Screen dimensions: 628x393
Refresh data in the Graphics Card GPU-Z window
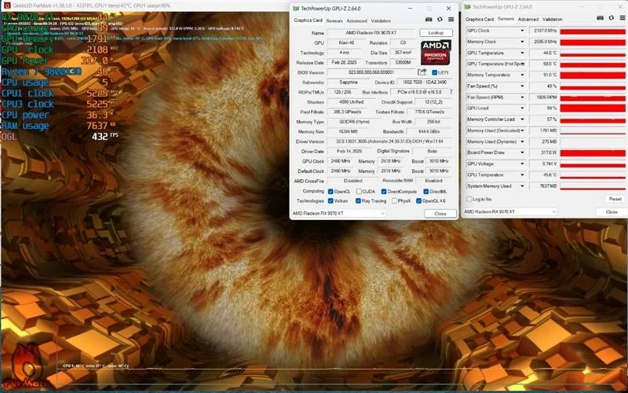pyautogui.click(x=440, y=20)
